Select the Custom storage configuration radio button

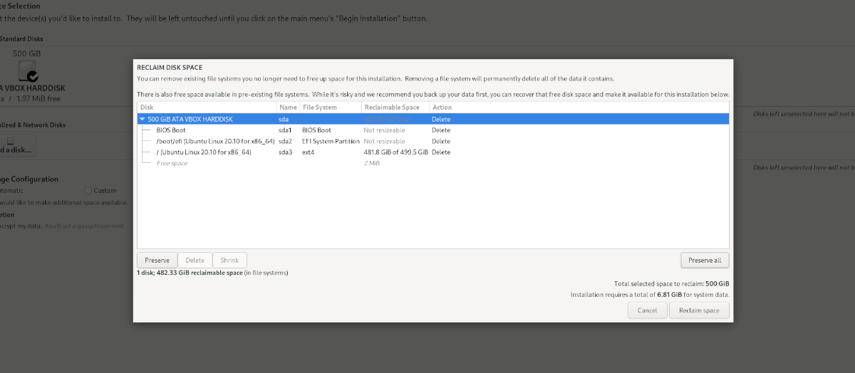click(x=88, y=190)
